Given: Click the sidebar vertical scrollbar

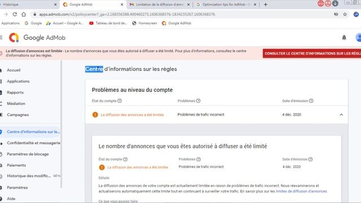Looking at the screenshot, I should coord(61,124).
